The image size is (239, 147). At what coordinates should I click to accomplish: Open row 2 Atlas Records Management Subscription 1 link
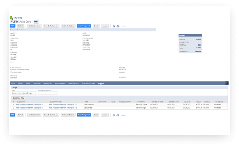29,108
